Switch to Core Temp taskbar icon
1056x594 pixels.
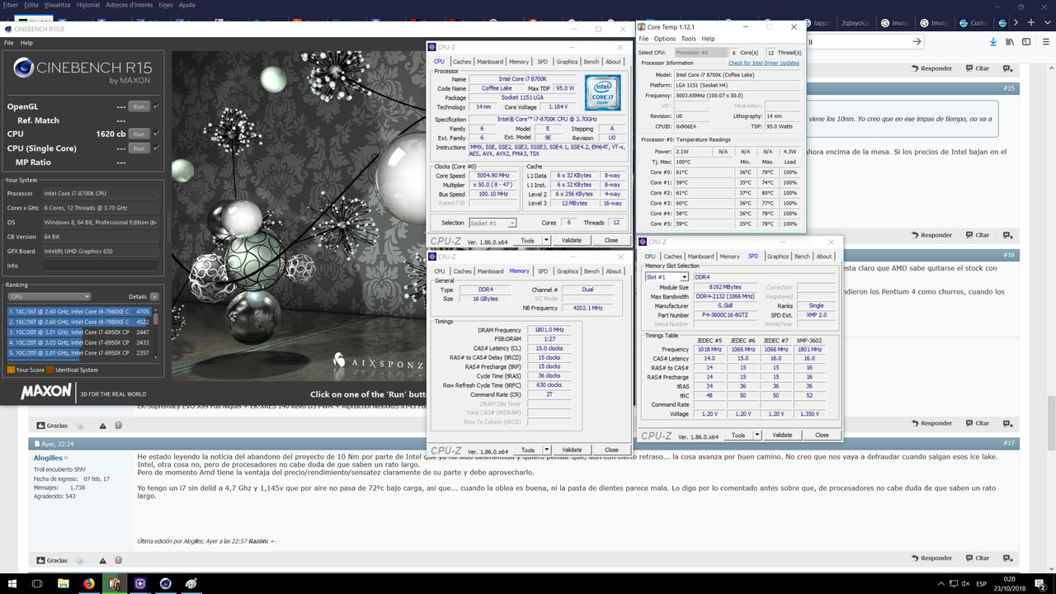point(114,583)
